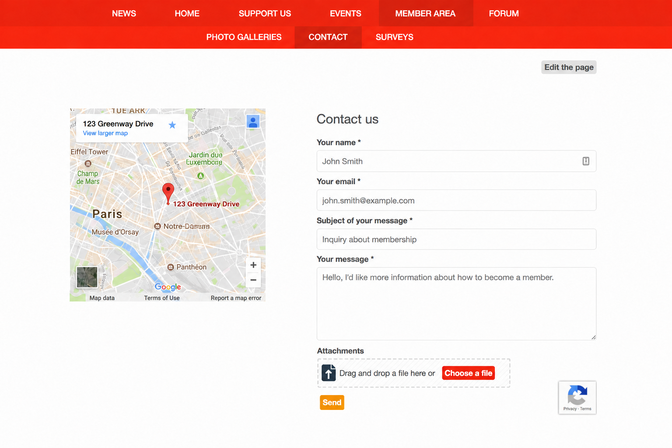Image resolution: width=672 pixels, height=448 pixels.
Task: Click the Your email input field
Action: (456, 200)
